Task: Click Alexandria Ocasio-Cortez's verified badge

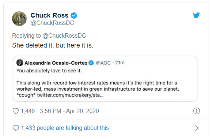Action: point(91,63)
